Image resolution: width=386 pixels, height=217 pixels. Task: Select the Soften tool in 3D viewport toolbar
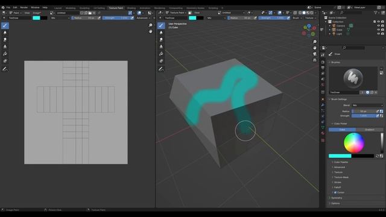[161, 33]
